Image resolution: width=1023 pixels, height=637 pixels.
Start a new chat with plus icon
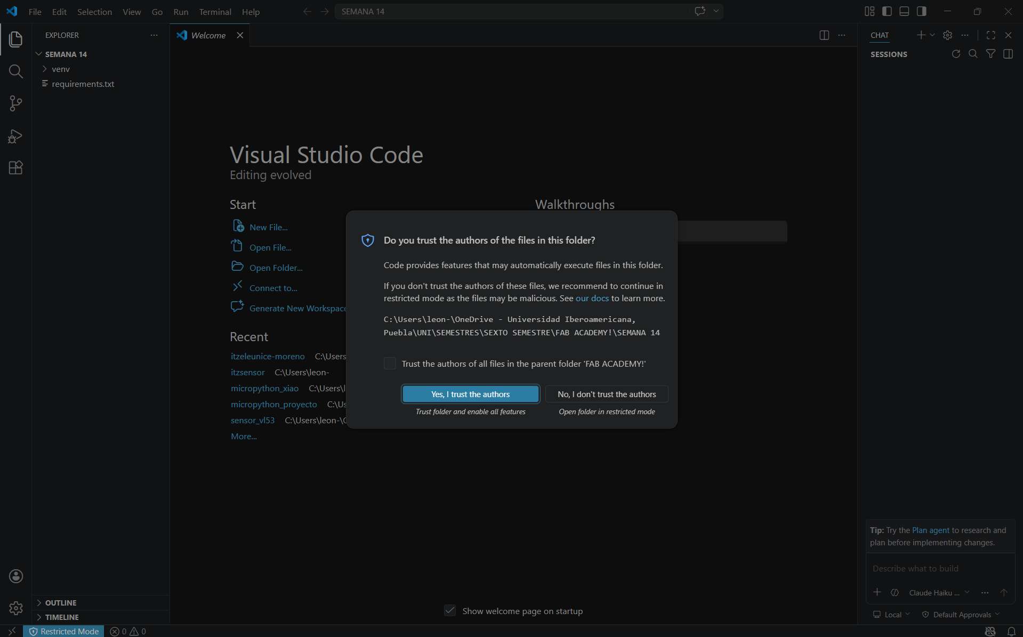[921, 35]
